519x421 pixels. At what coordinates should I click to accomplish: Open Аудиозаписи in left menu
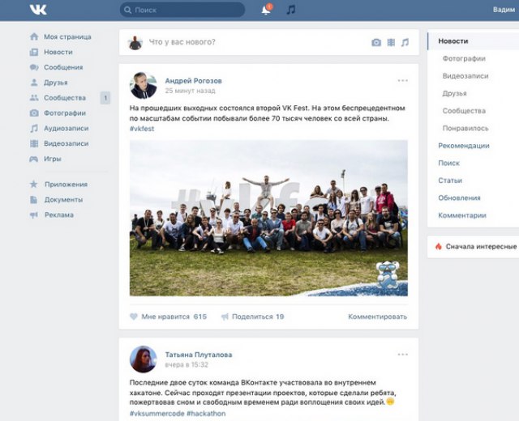[66, 128]
